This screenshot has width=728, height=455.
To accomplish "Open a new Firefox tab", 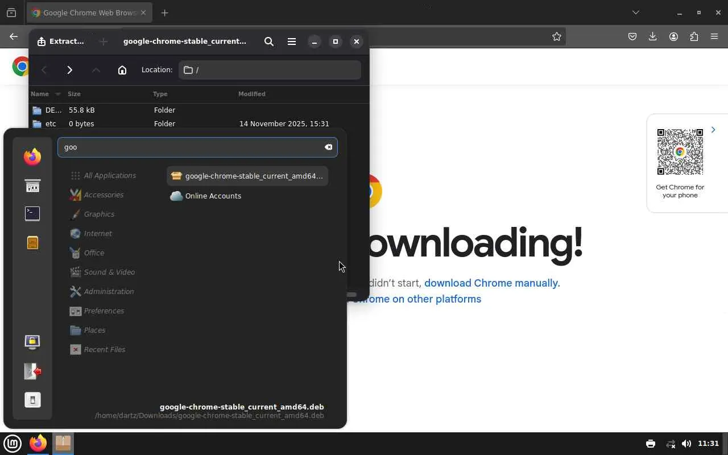I will [165, 13].
